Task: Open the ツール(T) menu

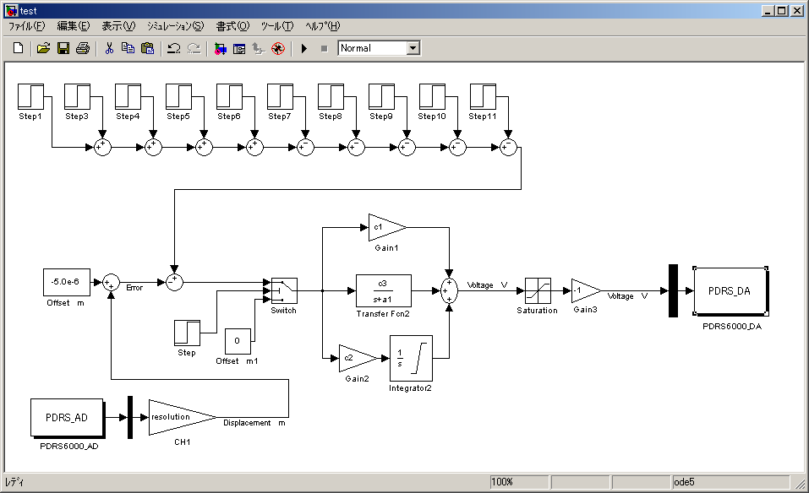Action: click(276, 26)
